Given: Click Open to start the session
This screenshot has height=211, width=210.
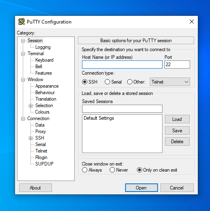Looking at the screenshot, I should [141, 188].
